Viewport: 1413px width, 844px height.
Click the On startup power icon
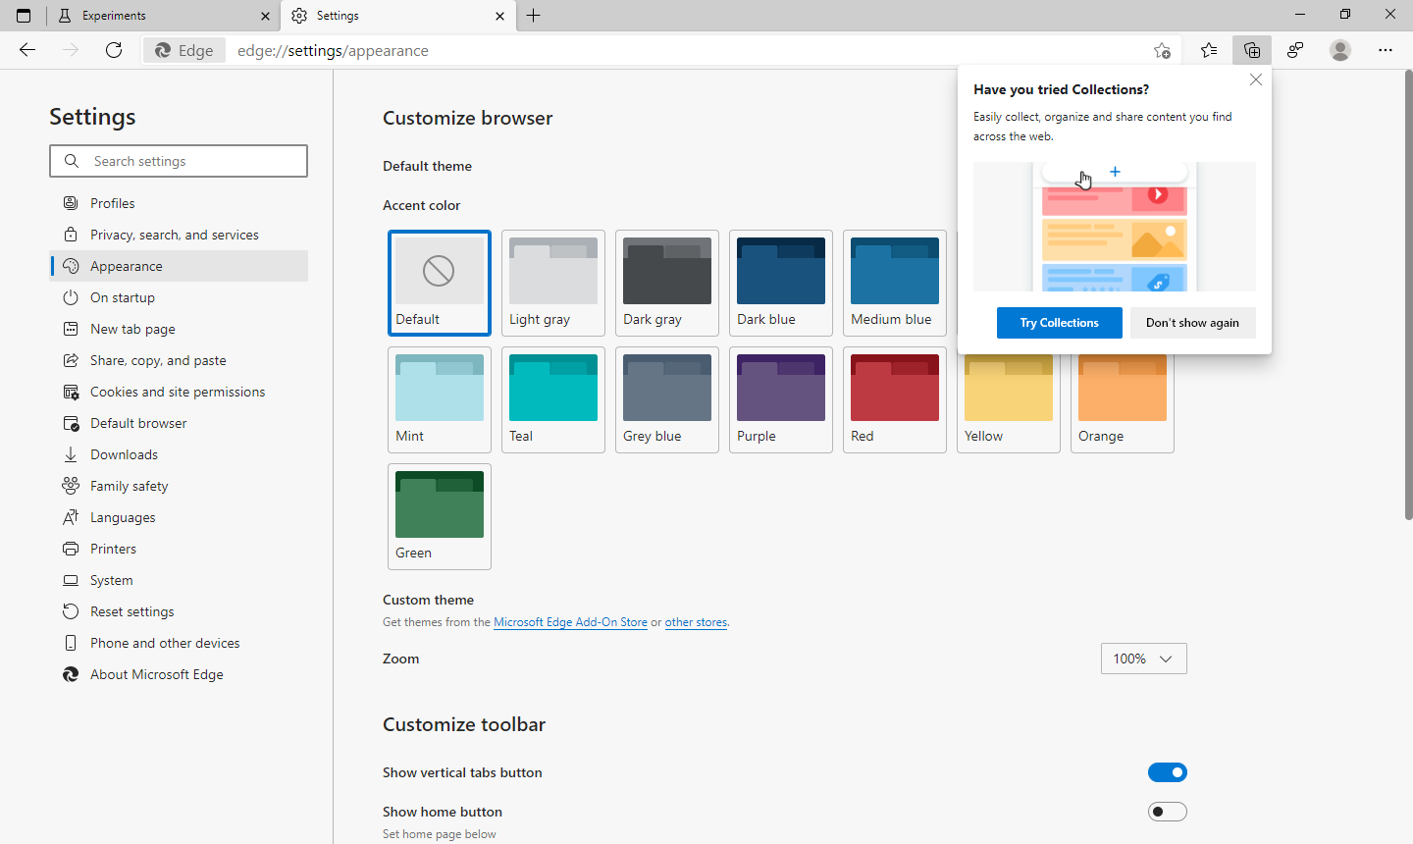(71, 297)
